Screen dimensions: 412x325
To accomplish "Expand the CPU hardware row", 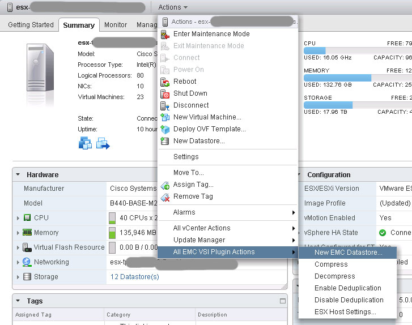I will (18, 218).
